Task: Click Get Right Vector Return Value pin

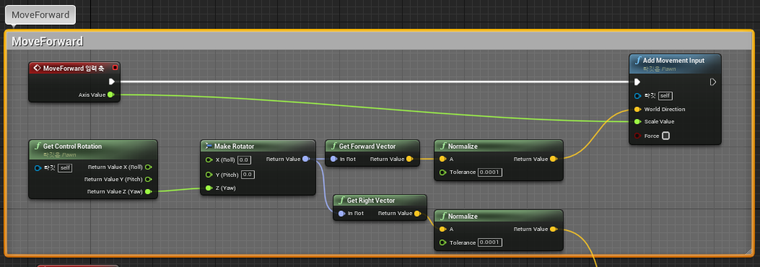Action: [x=417, y=213]
